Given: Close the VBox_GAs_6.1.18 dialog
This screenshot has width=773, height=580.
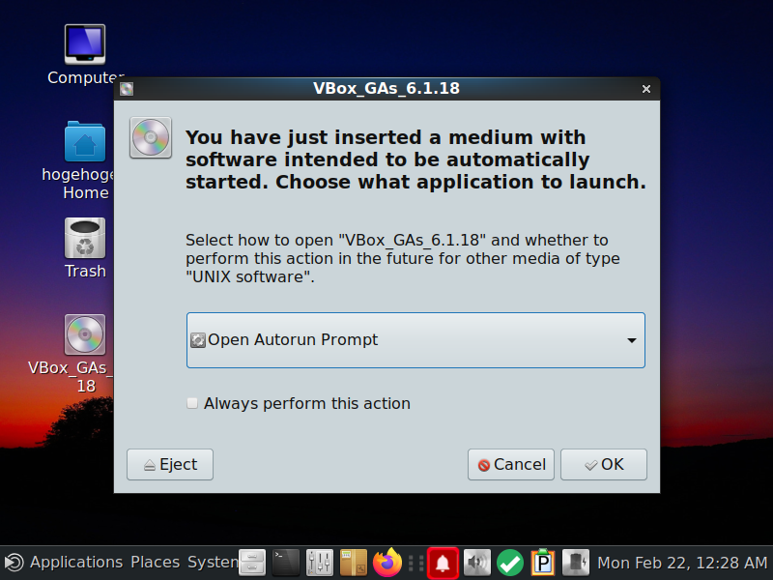Looking at the screenshot, I should tap(646, 89).
